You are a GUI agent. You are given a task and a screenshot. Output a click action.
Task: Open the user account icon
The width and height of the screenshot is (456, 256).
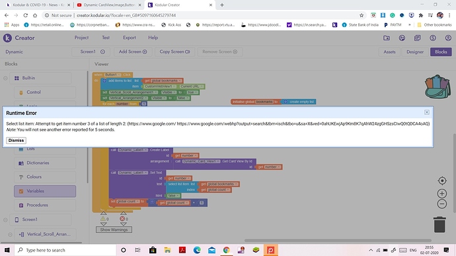pos(448,38)
